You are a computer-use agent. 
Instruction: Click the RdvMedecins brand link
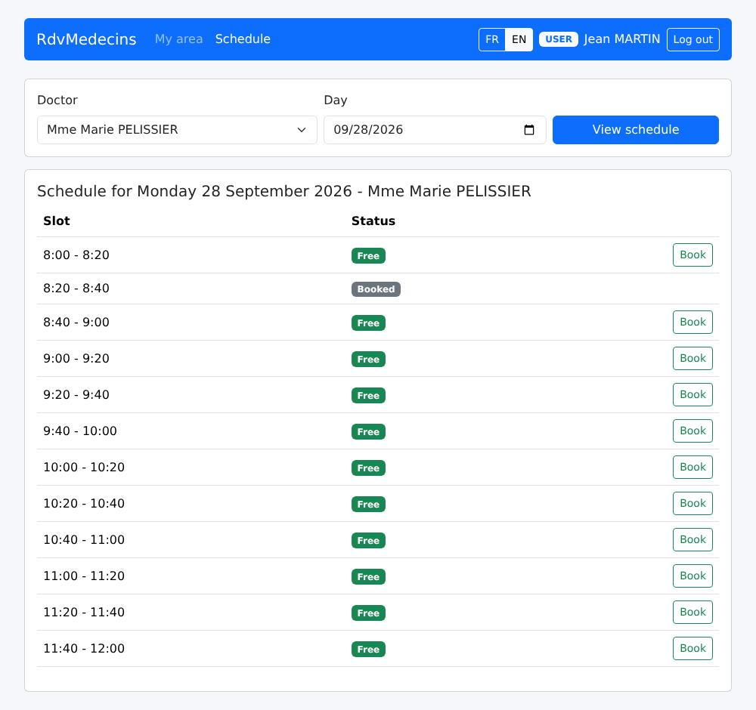pyautogui.click(x=86, y=39)
